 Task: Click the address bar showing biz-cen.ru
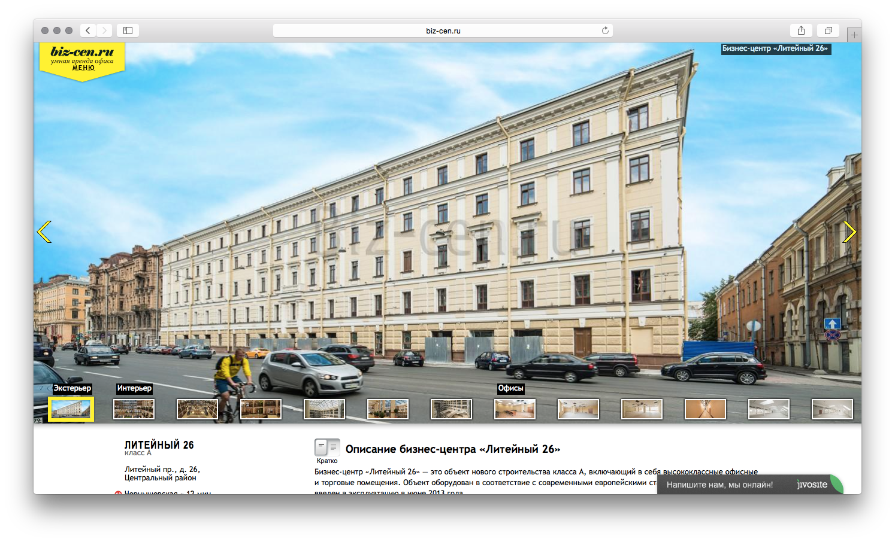tap(443, 31)
